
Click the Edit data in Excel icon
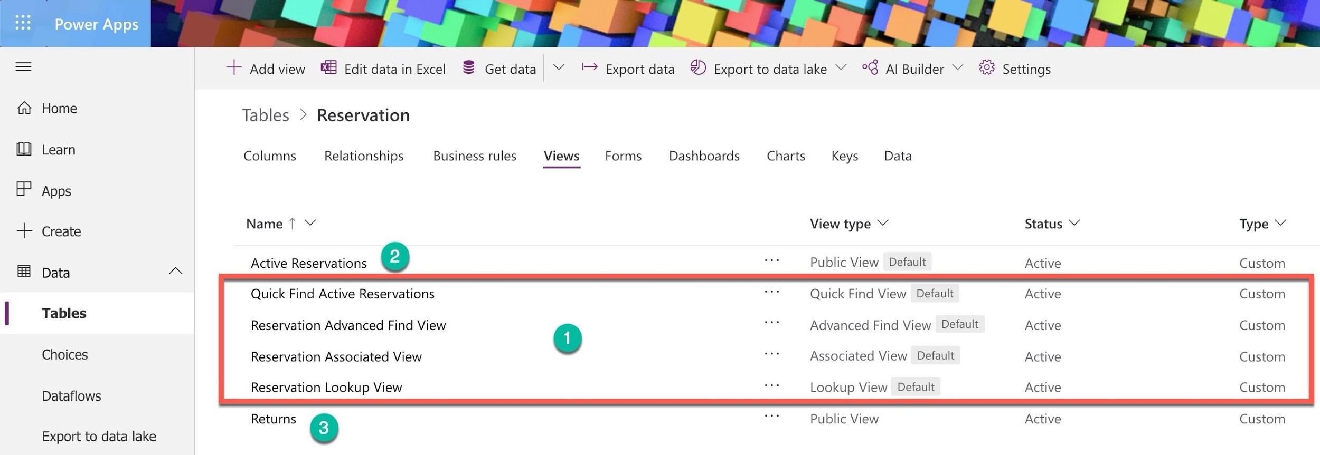click(328, 68)
